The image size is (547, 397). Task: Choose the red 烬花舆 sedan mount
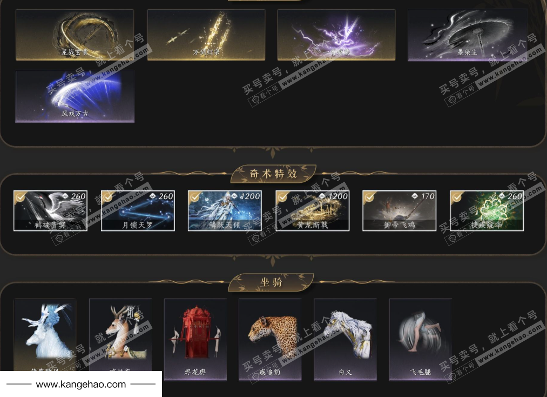195,339
